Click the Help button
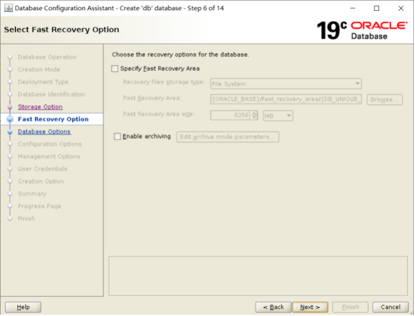The image size is (415, 316). point(23,307)
